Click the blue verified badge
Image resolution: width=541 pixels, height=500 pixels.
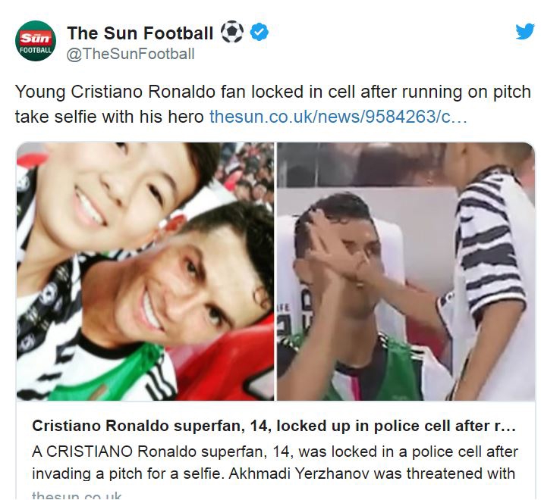coord(259,32)
